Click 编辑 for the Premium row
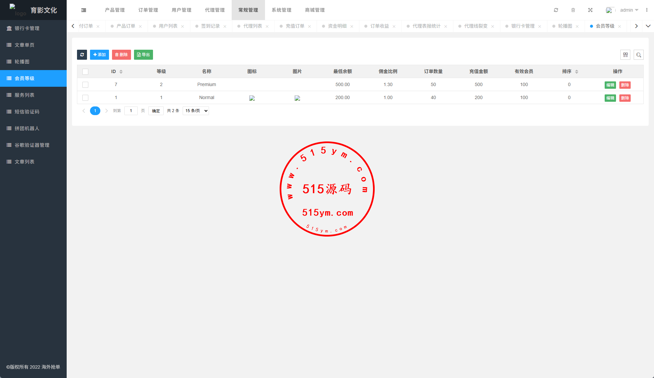This screenshot has height=378, width=654. click(x=610, y=85)
